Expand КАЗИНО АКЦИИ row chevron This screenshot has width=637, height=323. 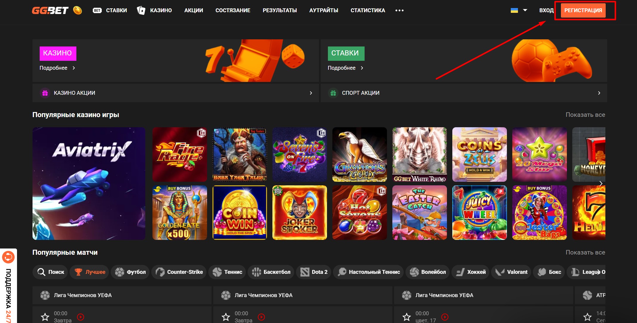point(311,93)
